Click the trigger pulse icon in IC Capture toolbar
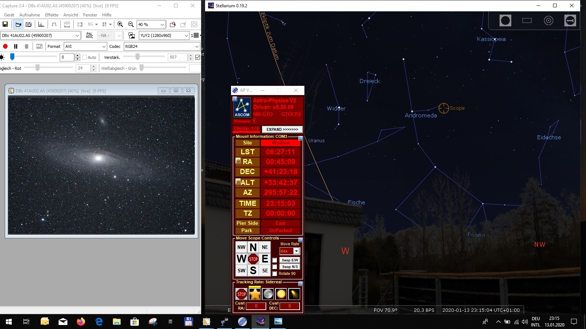 [54, 24]
